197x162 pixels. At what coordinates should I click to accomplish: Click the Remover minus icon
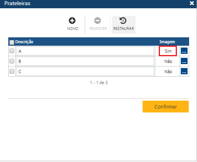tap(97, 20)
